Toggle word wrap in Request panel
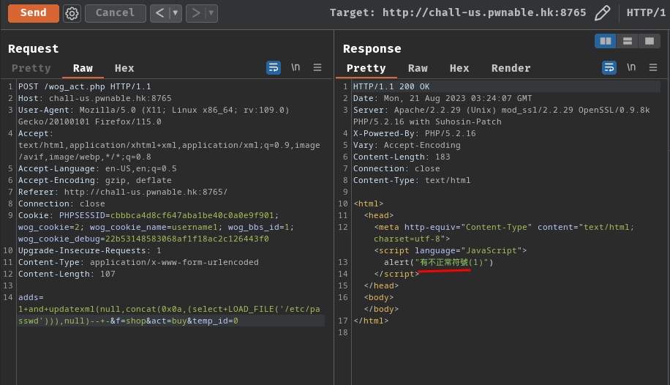 (274, 67)
